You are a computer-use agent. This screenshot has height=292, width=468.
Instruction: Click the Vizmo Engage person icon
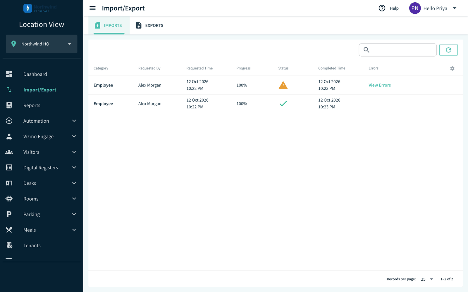pyautogui.click(x=9, y=136)
